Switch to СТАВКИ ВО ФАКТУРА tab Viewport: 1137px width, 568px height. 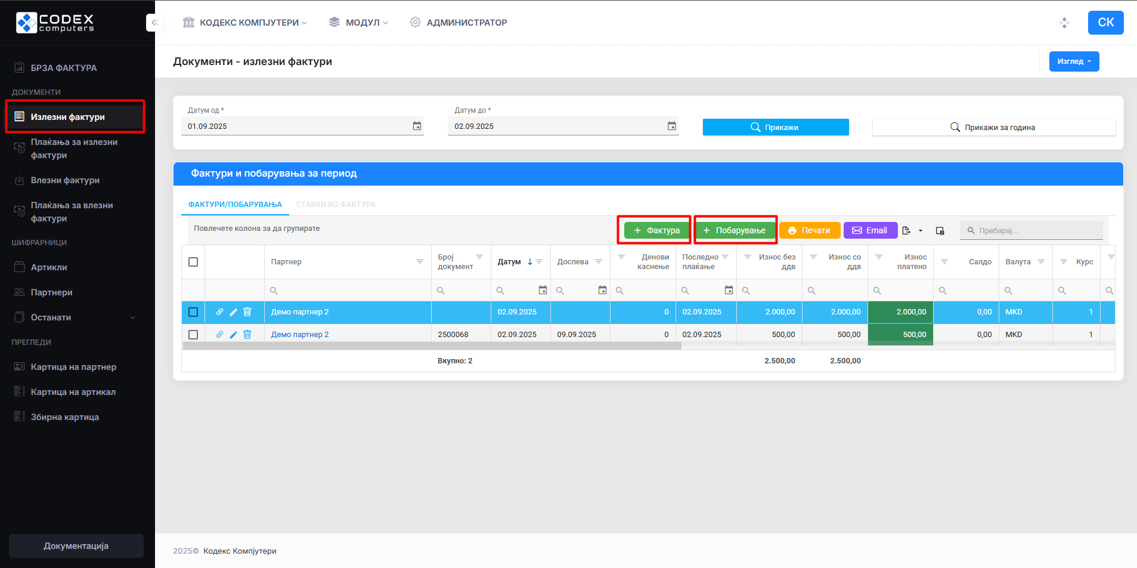pyautogui.click(x=336, y=205)
